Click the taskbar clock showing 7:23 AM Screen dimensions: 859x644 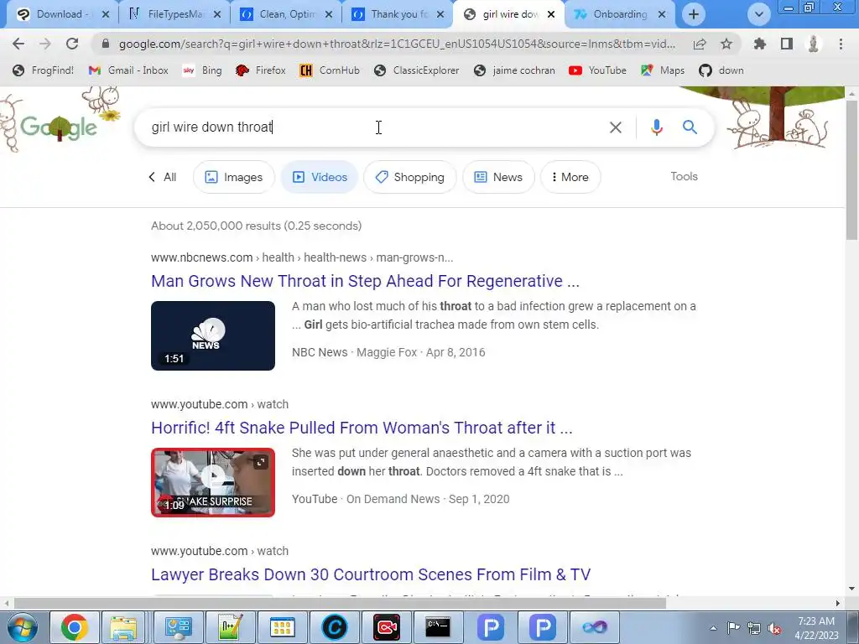pyautogui.click(x=816, y=628)
